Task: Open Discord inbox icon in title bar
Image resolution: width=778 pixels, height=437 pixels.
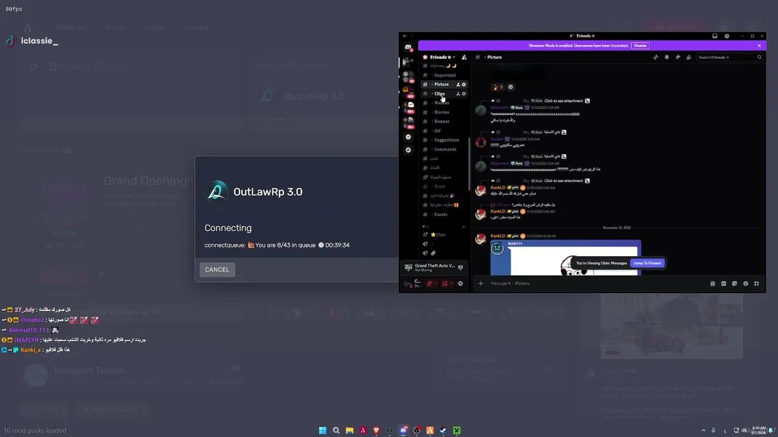Action: pos(715,36)
